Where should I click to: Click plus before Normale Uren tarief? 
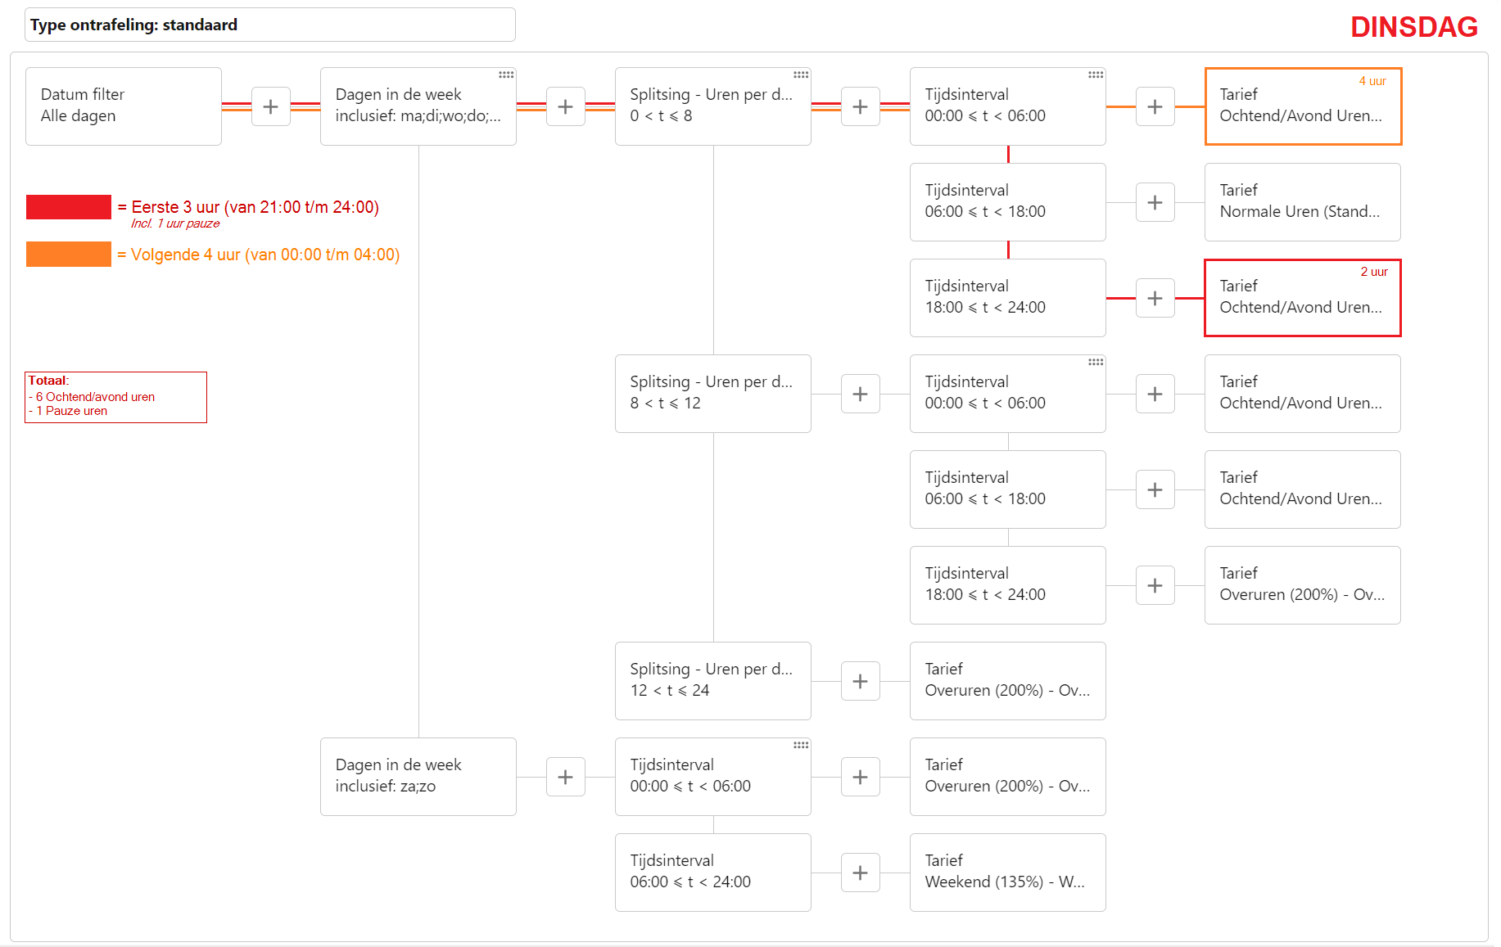point(1155,202)
